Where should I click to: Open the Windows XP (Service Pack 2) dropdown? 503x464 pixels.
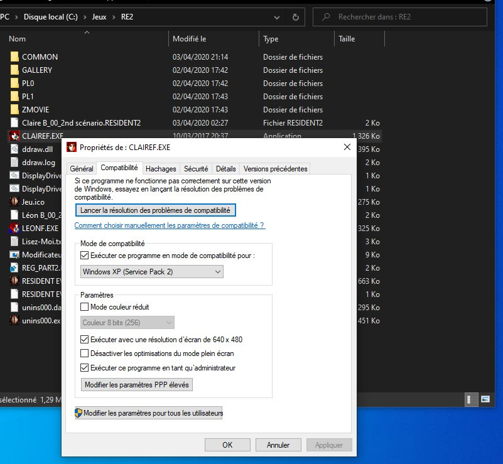152,272
